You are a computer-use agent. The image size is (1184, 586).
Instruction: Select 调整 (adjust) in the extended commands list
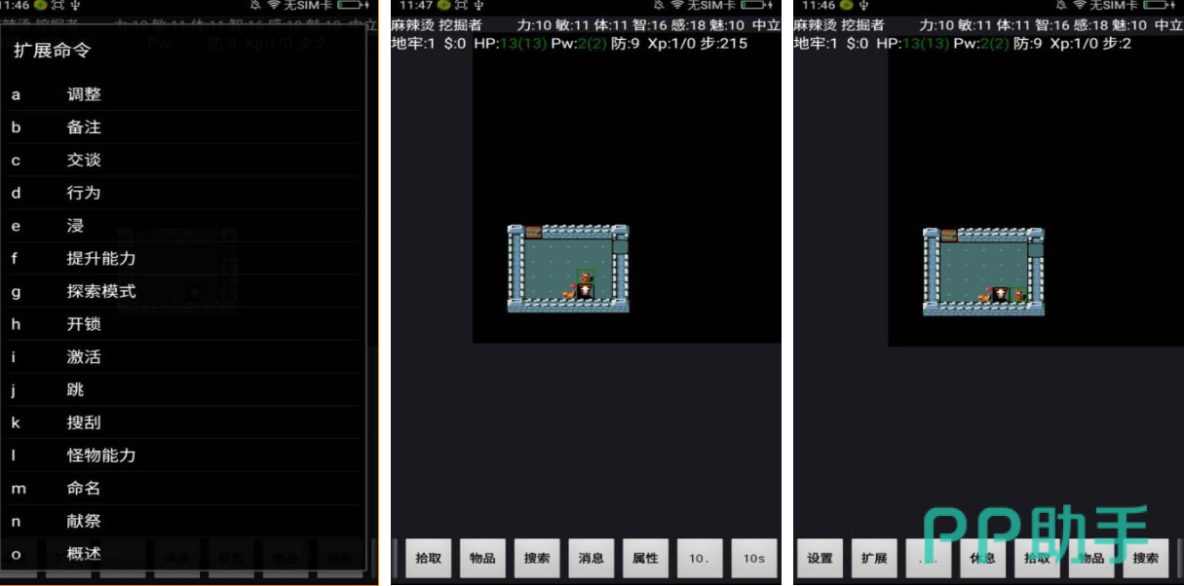pos(84,94)
